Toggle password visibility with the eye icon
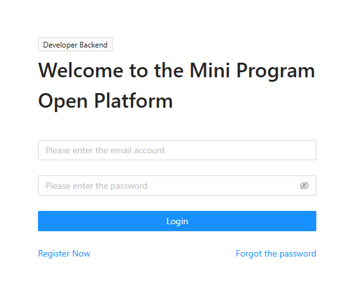Image resolution: width=341 pixels, height=285 pixels. click(304, 186)
